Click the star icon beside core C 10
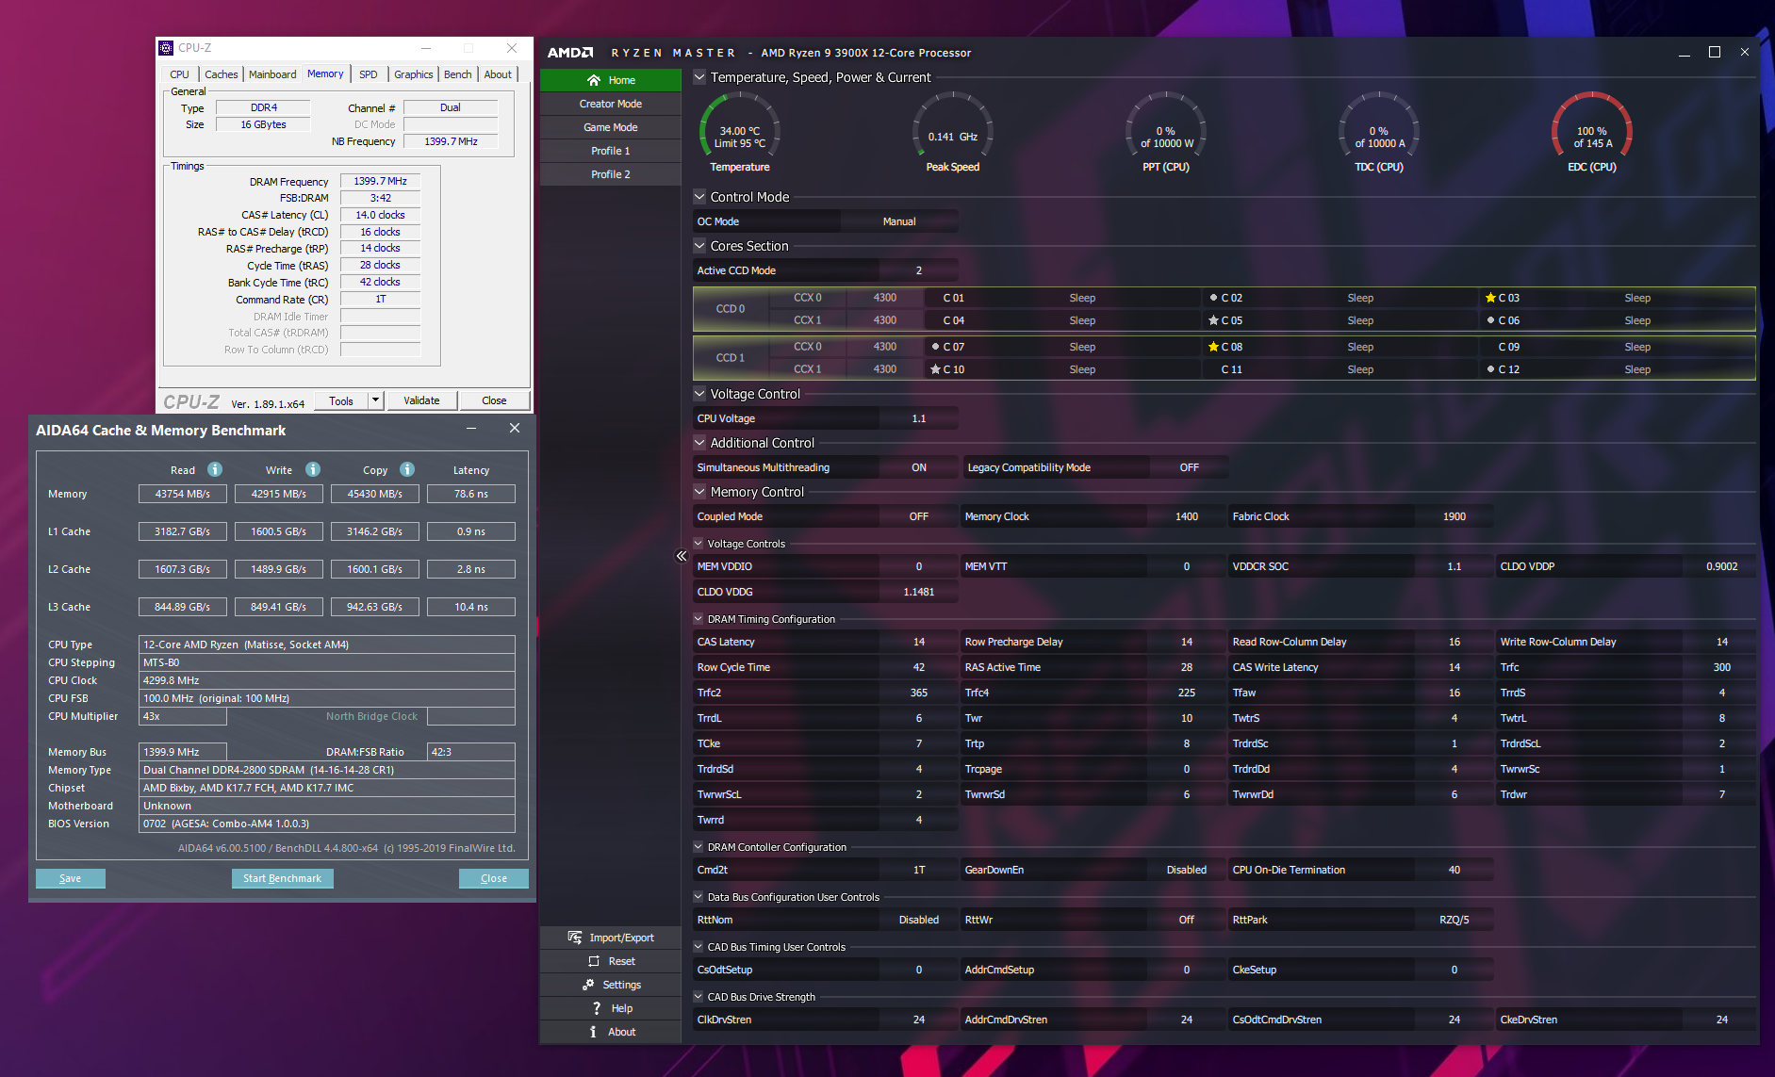This screenshot has height=1077, width=1775. [935, 369]
